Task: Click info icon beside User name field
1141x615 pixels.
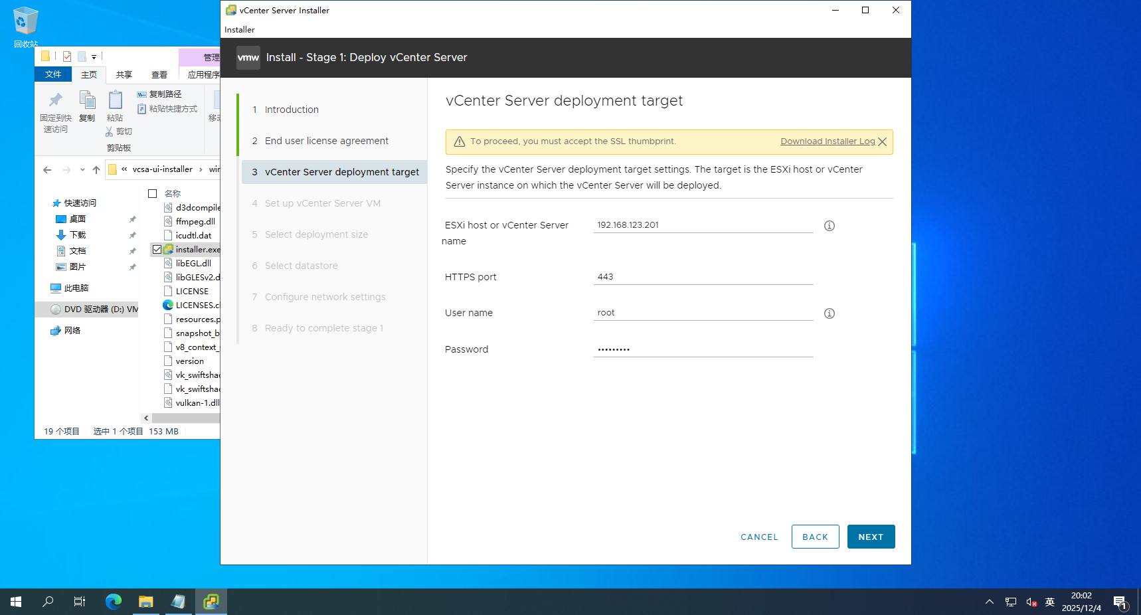Action: tap(829, 313)
